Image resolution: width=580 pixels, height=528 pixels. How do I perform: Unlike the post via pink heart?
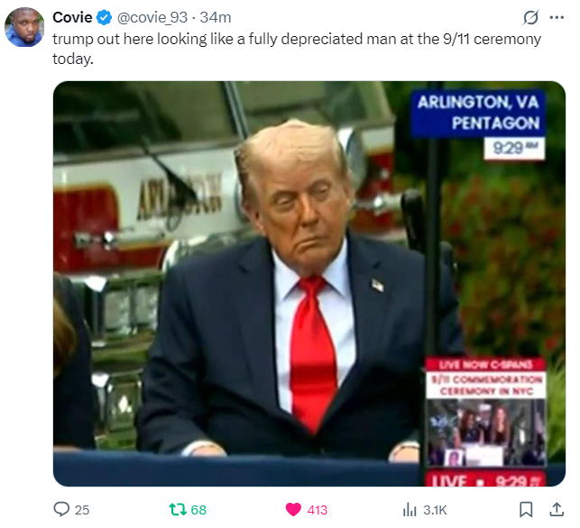pyautogui.click(x=293, y=509)
